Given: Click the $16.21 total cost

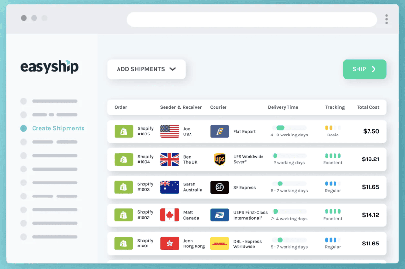Looking at the screenshot, I should [x=370, y=159].
